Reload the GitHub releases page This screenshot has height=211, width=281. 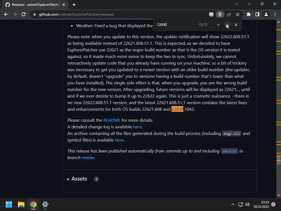[24, 14]
